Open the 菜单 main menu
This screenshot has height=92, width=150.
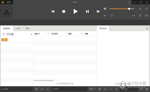(x=8, y=2)
